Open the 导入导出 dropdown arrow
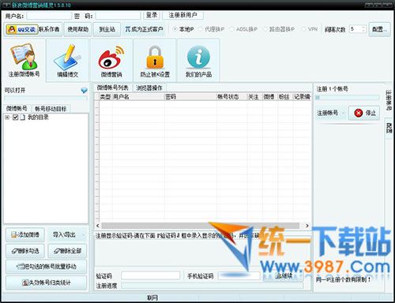Image resolution: width=395 pixels, height=303 pixels. 84,235
